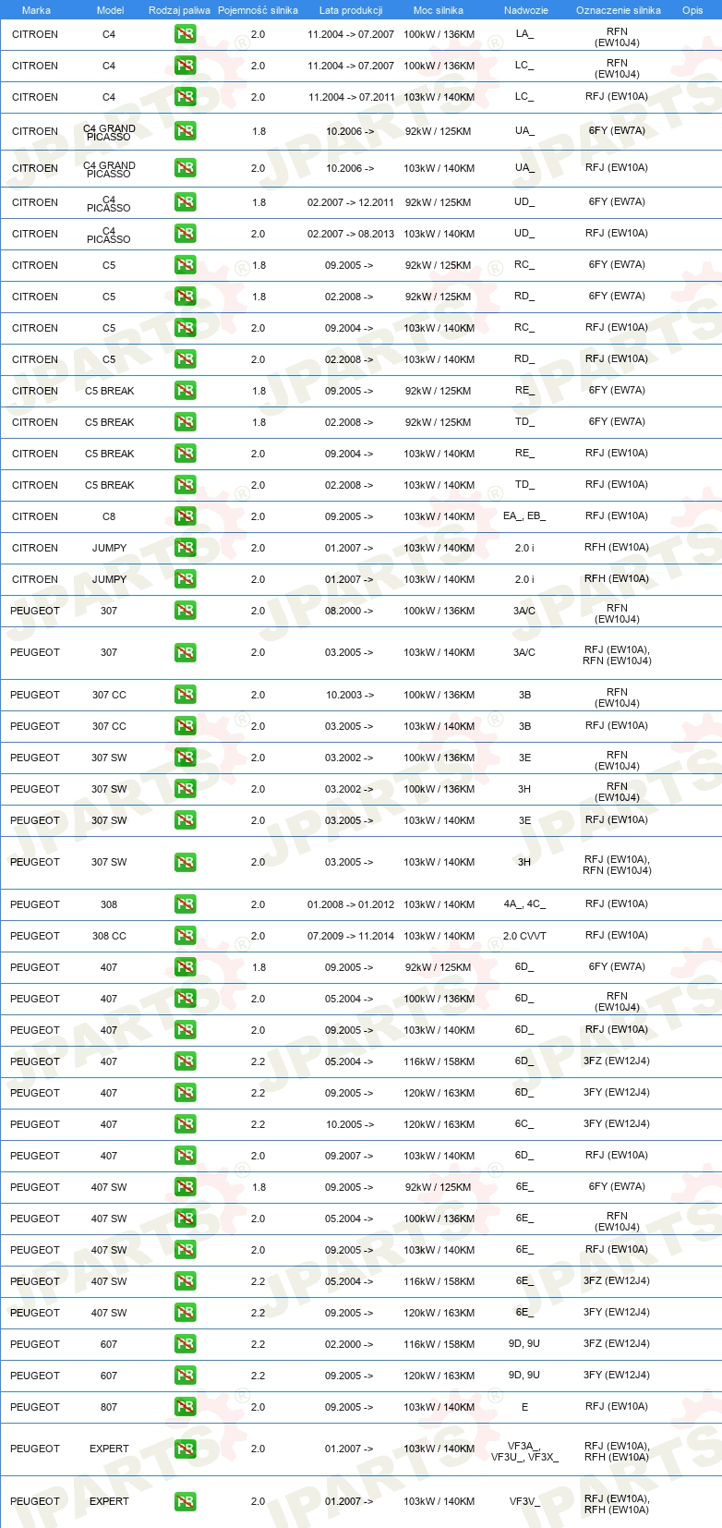Image resolution: width=722 pixels, height=1528 pixels.
Task: Click the model cell 'C8'
Action: pyautogui.click(x=109, y=516)
